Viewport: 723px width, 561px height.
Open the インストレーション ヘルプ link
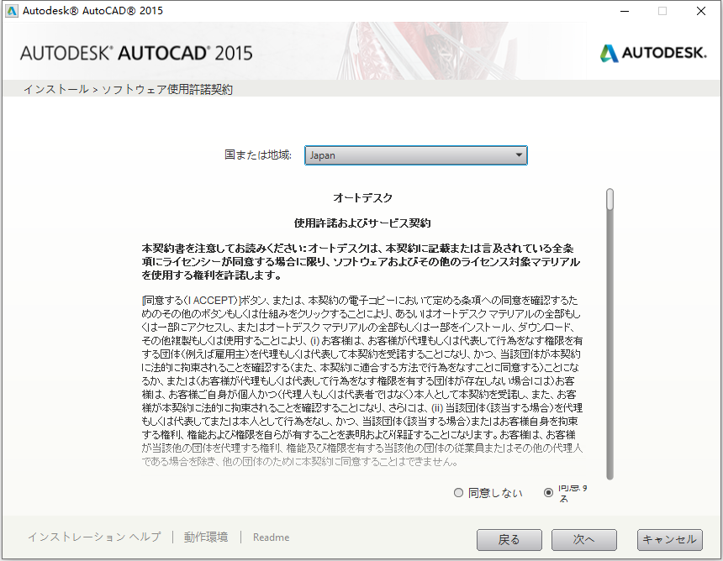[x=94, y=537]
